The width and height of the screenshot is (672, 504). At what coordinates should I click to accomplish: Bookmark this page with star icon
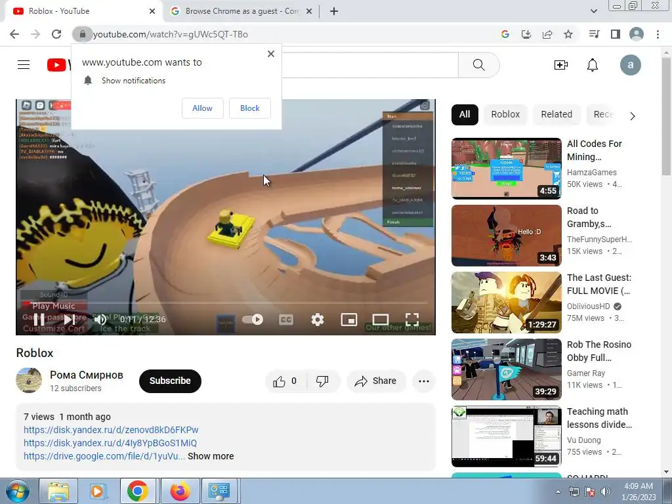(568, 34)
